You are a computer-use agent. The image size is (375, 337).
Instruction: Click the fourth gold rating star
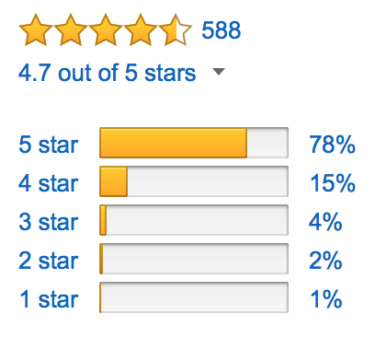coord(141,30)
